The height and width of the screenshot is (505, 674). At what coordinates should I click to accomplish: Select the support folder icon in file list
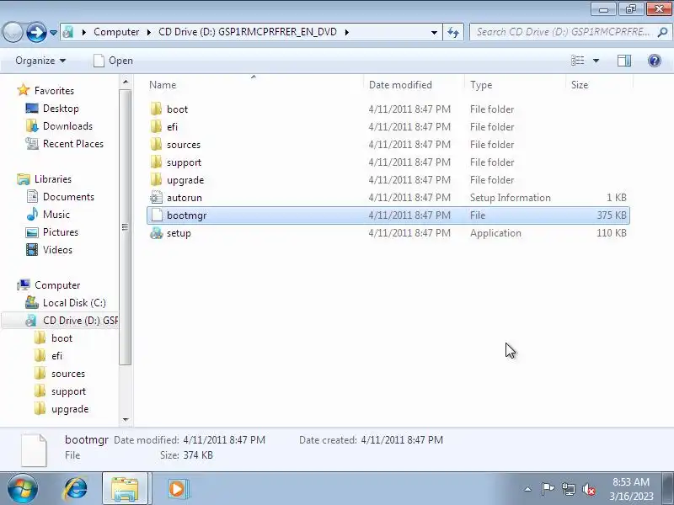pos(157,162)
